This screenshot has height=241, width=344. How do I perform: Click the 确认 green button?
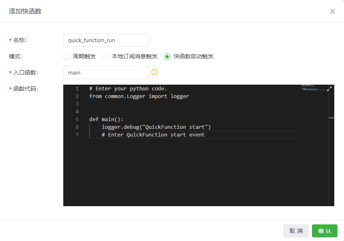coord(325,231)
